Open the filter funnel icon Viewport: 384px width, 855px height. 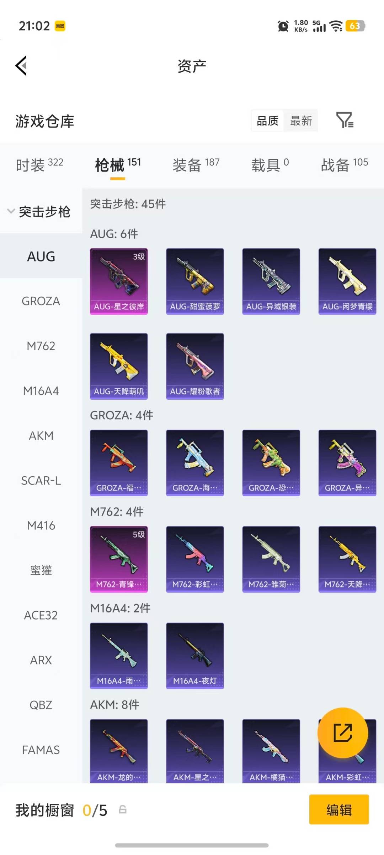pyautogui.click(x=345, y=120)
